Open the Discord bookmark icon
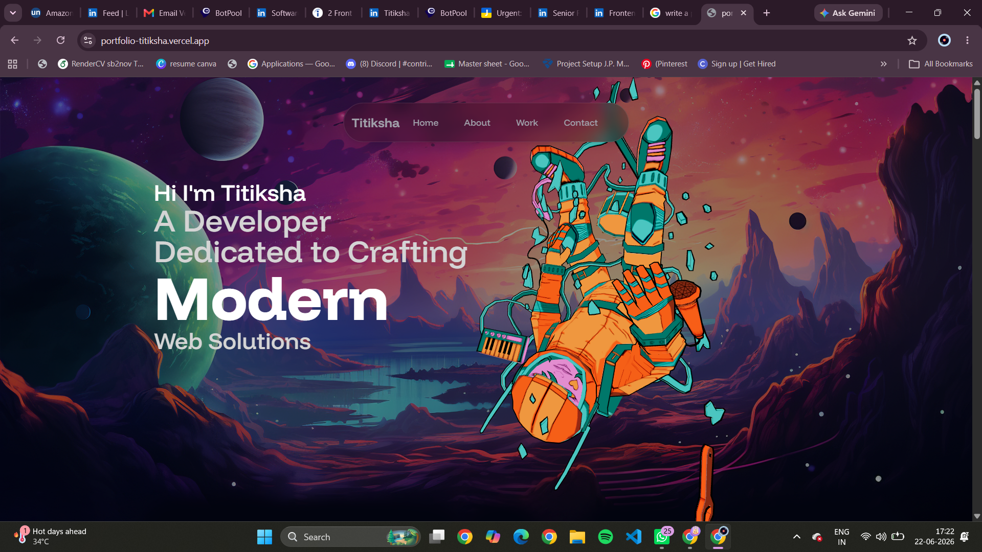 tap(350, 64)
